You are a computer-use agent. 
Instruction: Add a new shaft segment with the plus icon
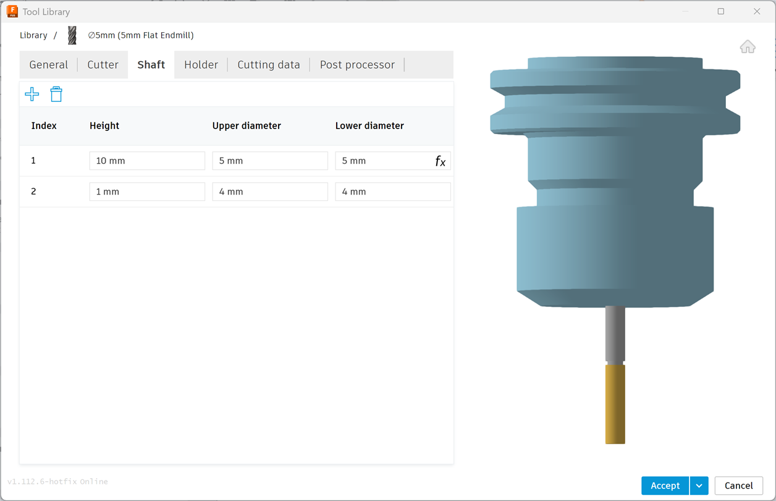32,94
